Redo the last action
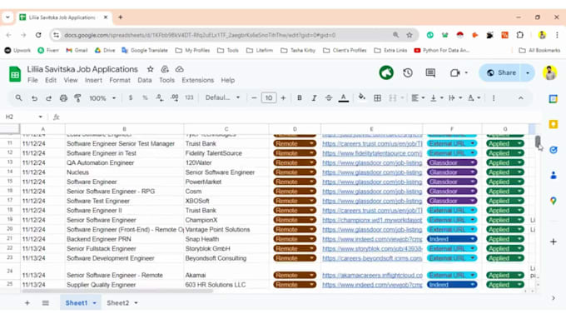 click(48, 98)
